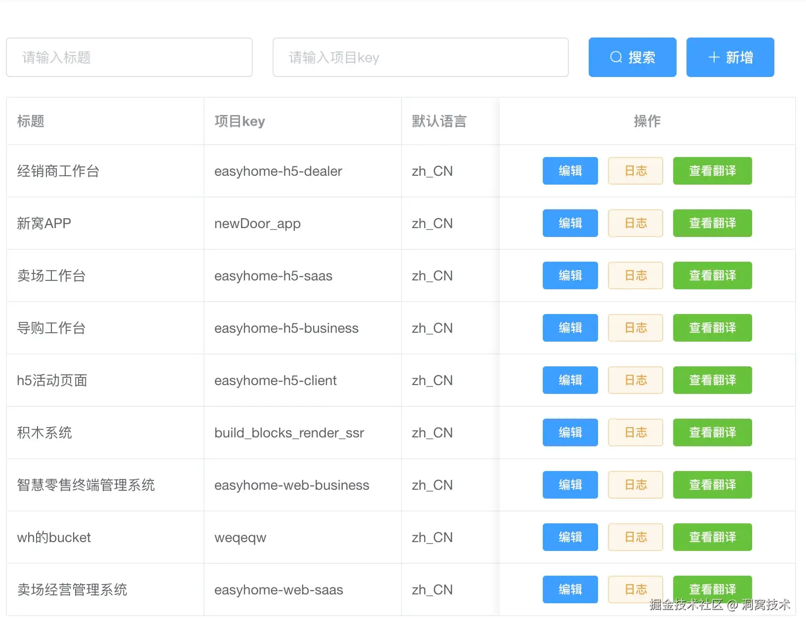Edit the 经销商工作台 project row
The width and height of the screenshot is (806, 627).
coord(570,171)
